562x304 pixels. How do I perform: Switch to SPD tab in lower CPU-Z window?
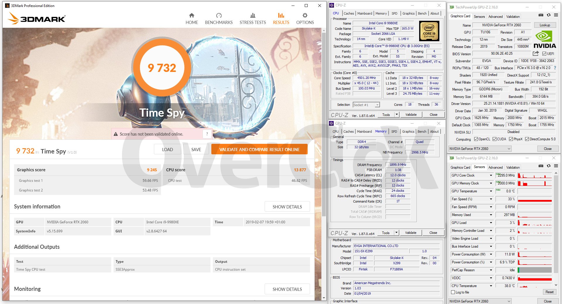[x=394, y=132]
